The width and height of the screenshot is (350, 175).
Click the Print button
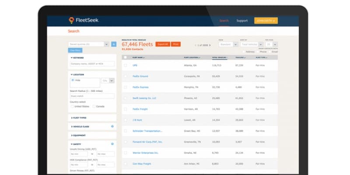pos(176,44)
